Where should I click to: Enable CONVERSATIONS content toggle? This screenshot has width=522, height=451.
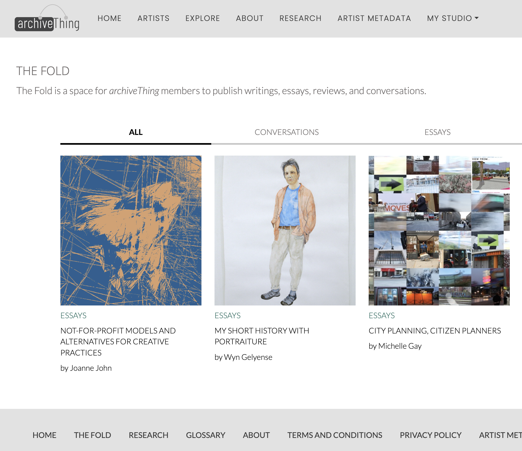[x=286, y=132]
